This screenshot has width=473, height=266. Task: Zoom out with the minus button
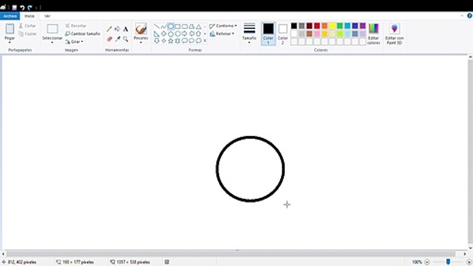tap(427, 262)
